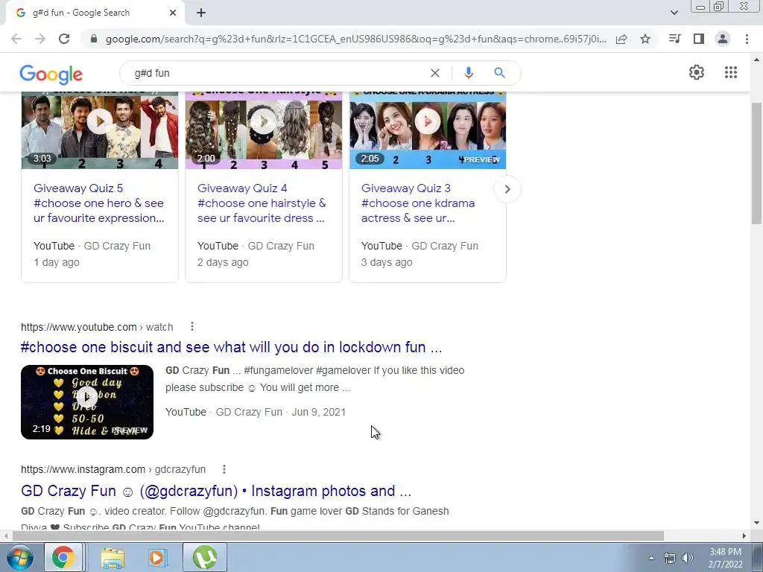Open the media control icon
The image size is (763, 572).
coord(674,39)
